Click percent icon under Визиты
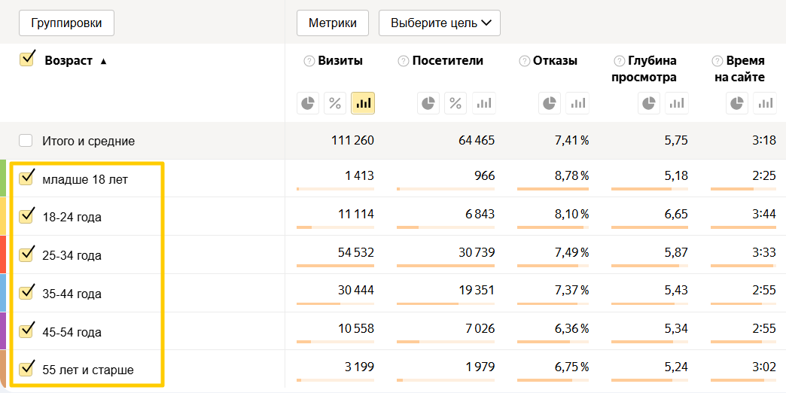The image size is (786, 393). tap(335, 103)
